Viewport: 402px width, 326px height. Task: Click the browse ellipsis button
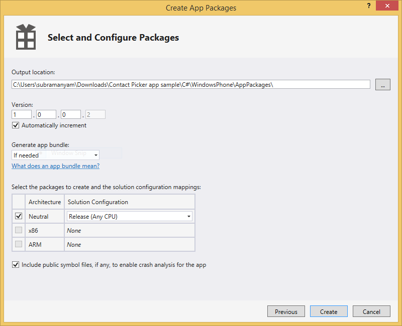382,84
